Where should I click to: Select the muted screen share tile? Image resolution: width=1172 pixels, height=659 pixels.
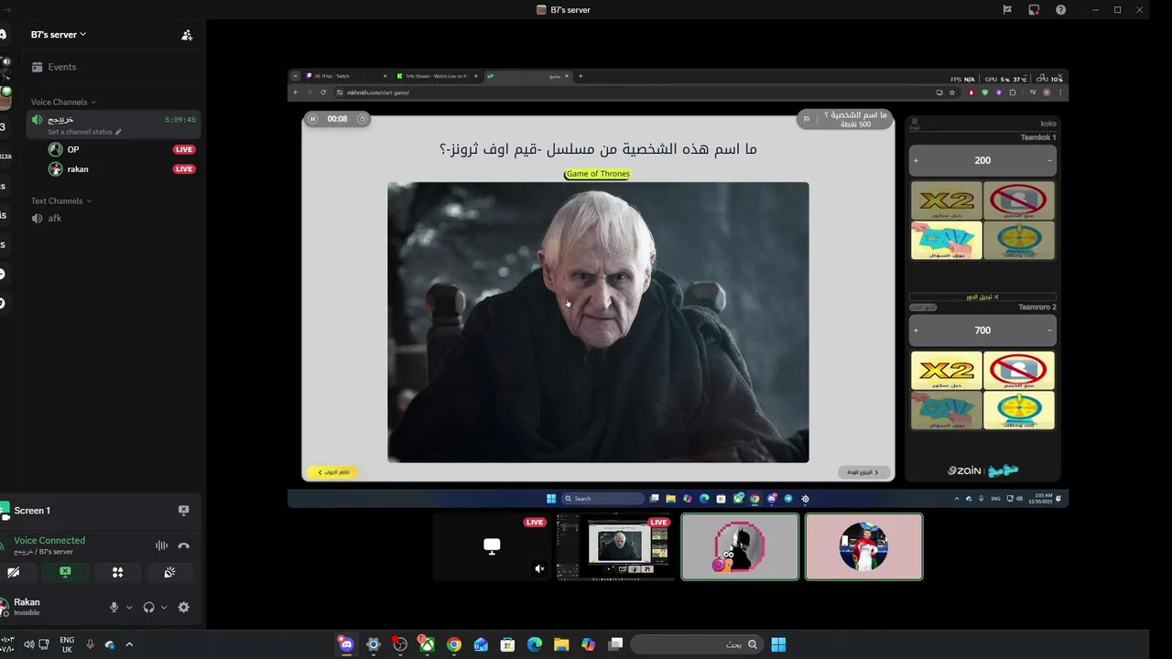(492, 546)
